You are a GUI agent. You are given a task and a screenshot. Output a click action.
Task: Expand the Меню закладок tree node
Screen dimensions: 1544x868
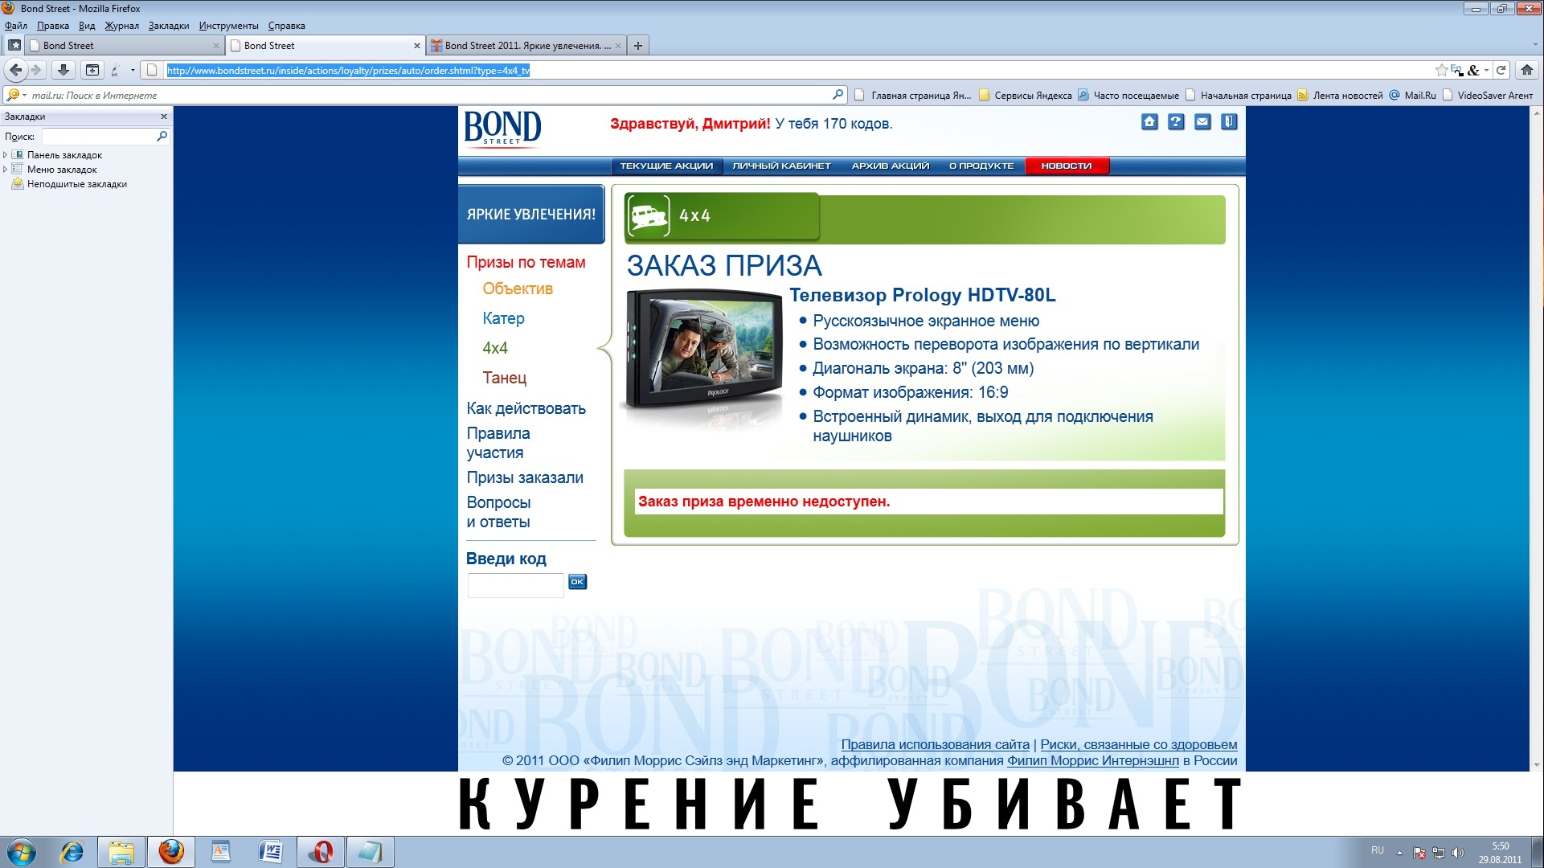[6, 170]
